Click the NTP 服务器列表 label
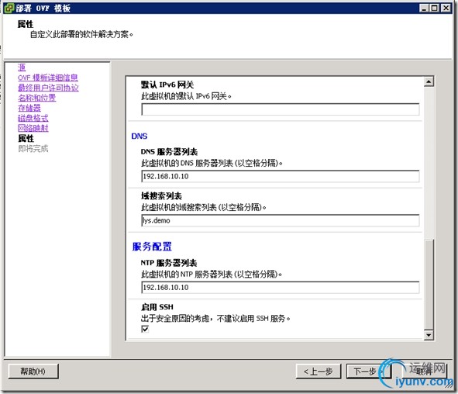This screenshot has height=394, width=458. coord(169,263)
